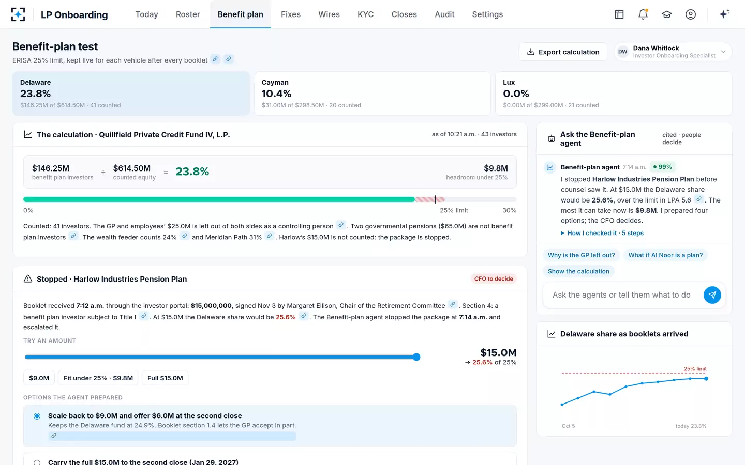Open citation link after 'plan investors'
This screenshot has height=465, width=745.
coord(73,236)
